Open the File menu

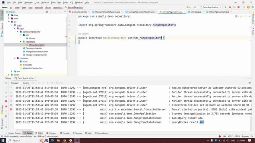click(9, 2)
